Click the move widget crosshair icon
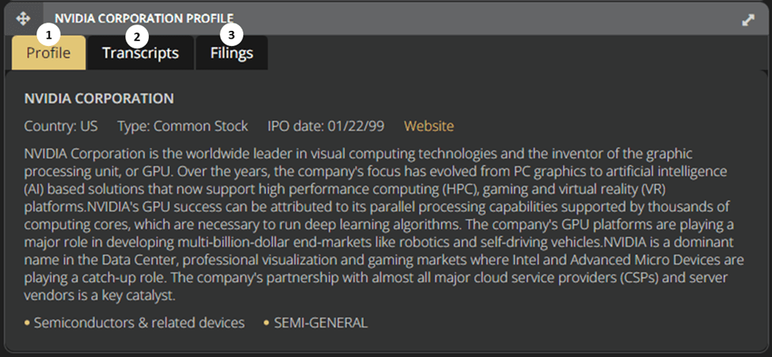The image size is (772, 357). tap(23, 19)
